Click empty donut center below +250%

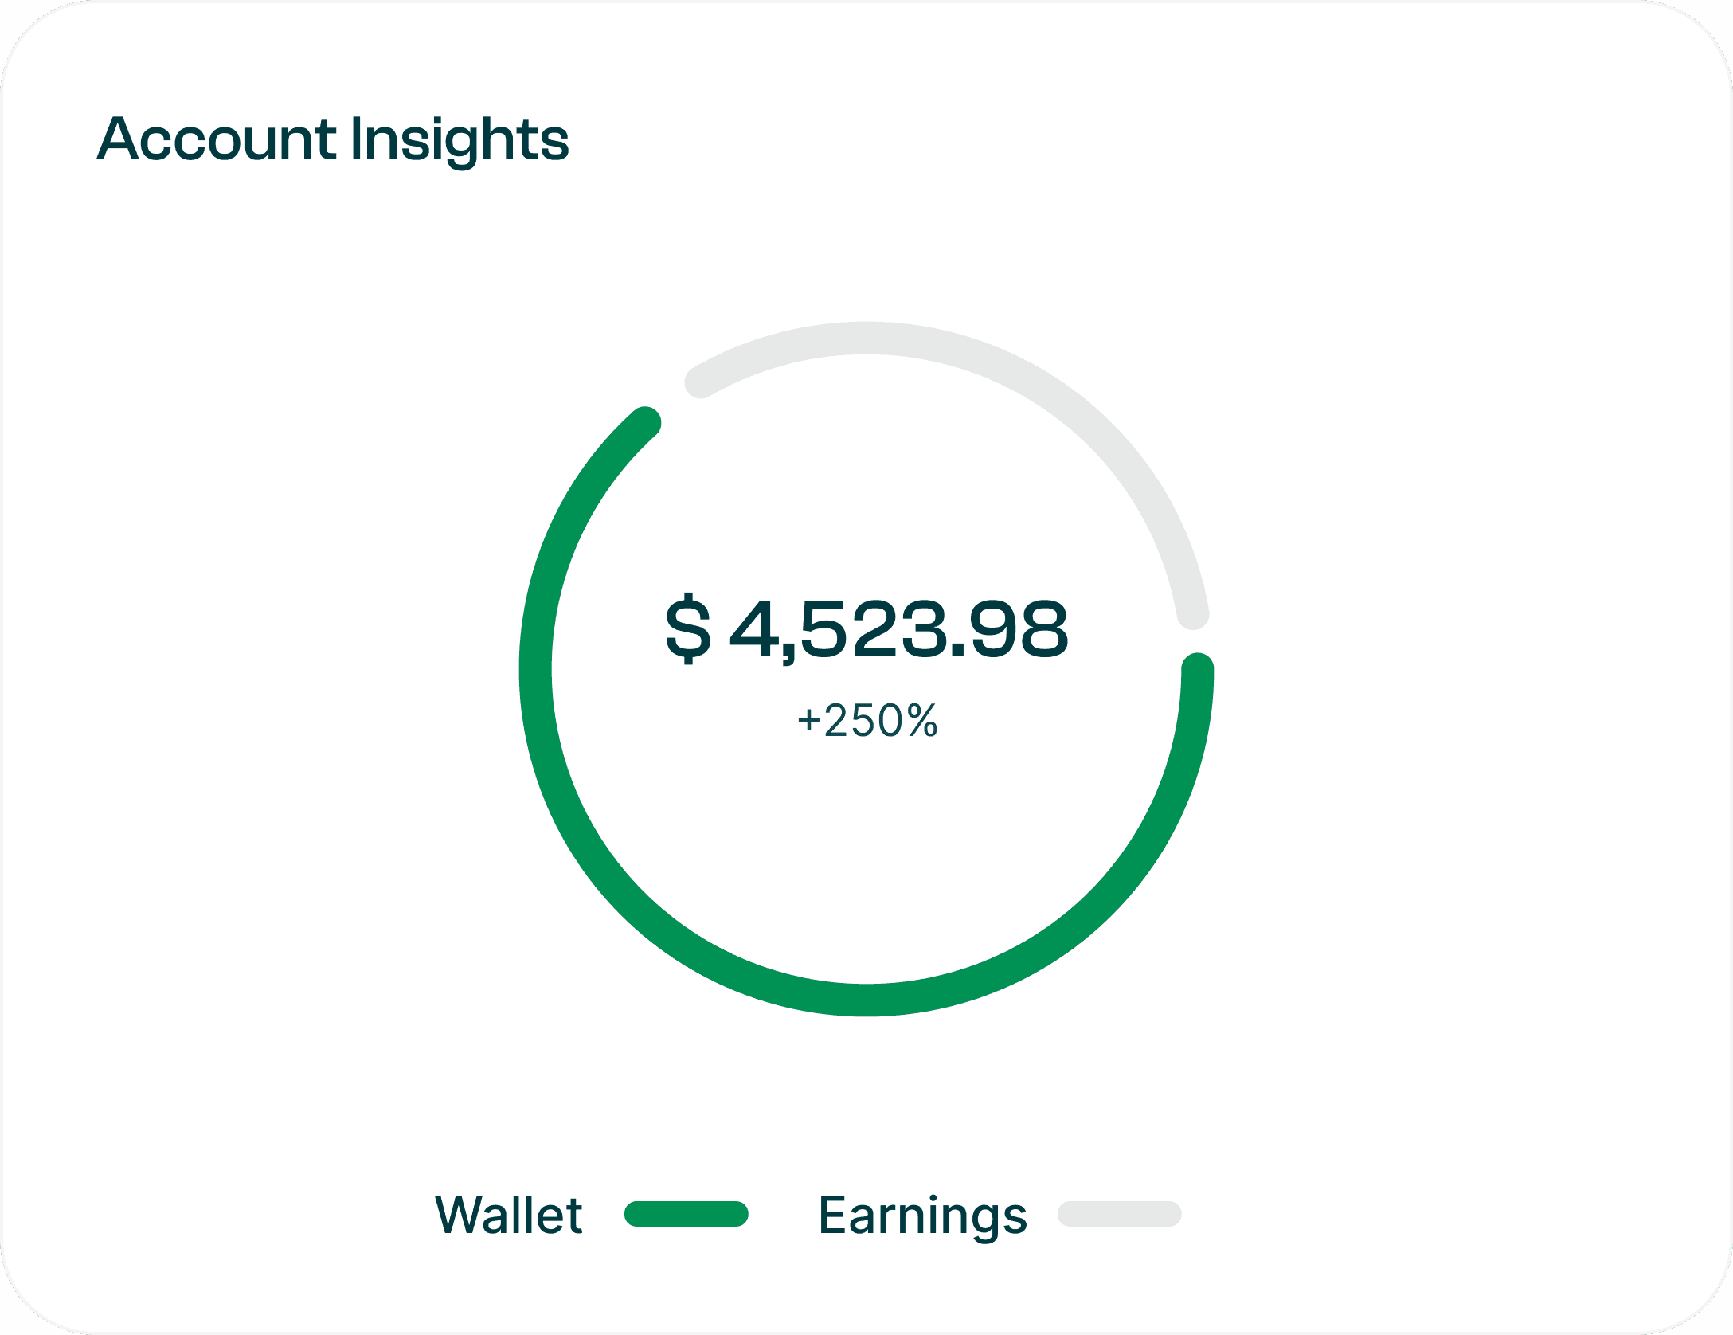(866, 844)
